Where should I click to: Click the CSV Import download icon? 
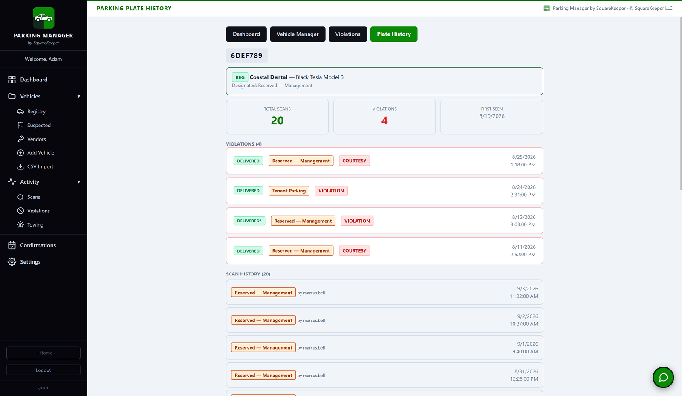(20, 167)
